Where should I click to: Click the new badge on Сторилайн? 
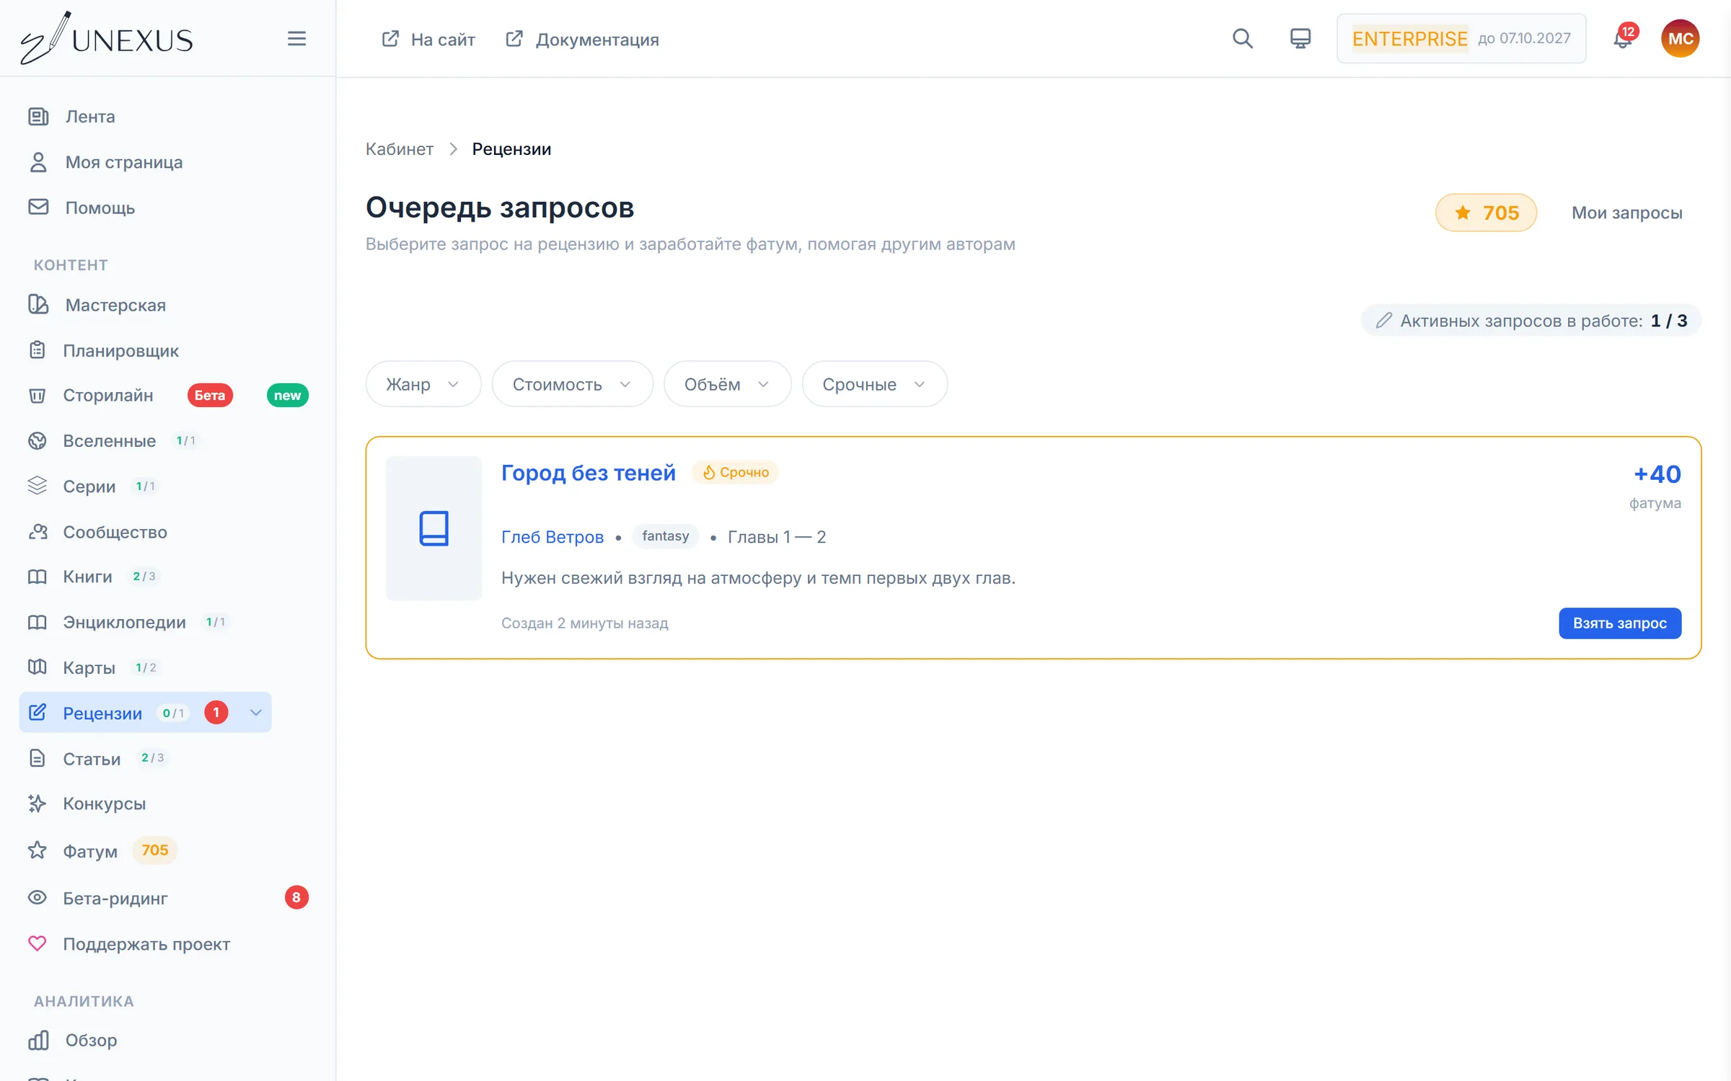click(x=287, y=395)
